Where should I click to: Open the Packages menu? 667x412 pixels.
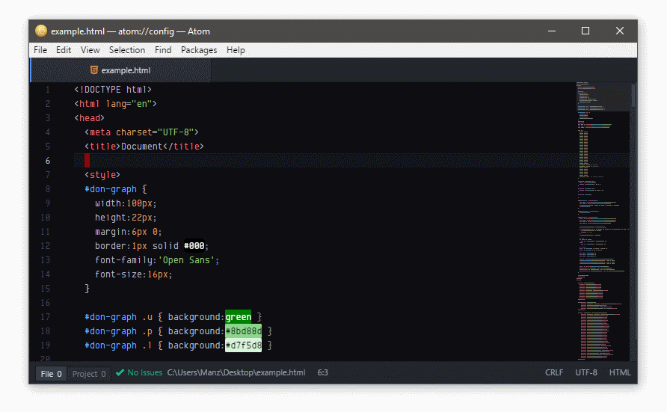click(199, 50)
